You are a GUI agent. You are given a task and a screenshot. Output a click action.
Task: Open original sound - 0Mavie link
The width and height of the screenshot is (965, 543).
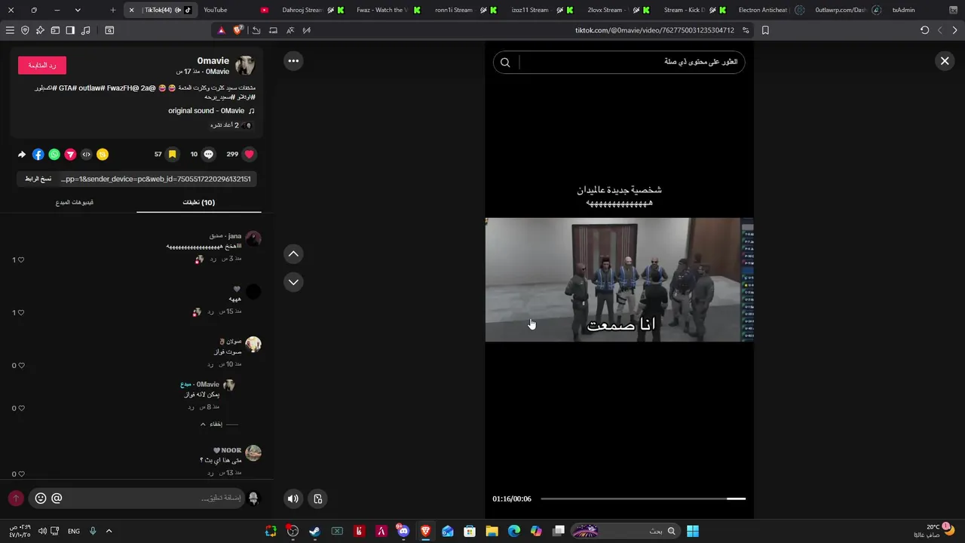211,111
